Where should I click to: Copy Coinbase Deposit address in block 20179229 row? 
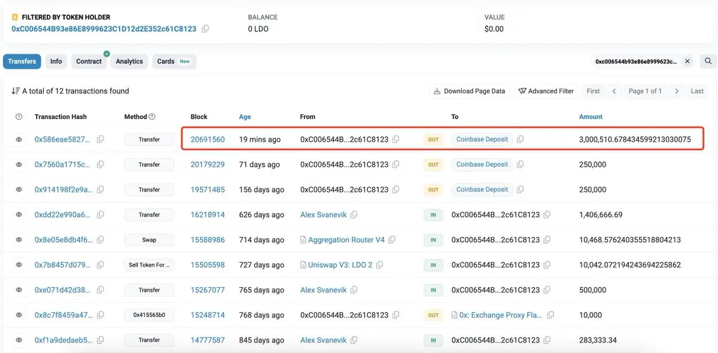[x=520, y=165]
